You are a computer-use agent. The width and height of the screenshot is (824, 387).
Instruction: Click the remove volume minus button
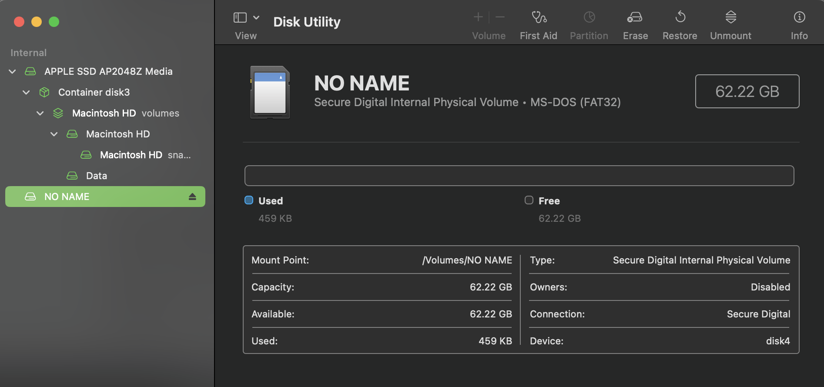500,17
